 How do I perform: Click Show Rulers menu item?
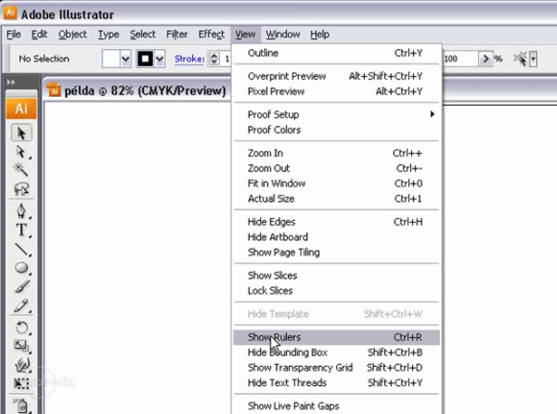click(336, 337)
